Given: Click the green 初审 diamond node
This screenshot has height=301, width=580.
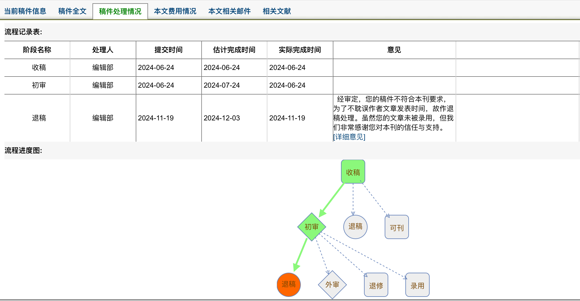Looking at the screenshot, I should pos(312,227).
